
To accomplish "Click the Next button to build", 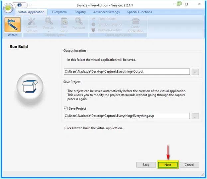I will click(x=168, y=165).
